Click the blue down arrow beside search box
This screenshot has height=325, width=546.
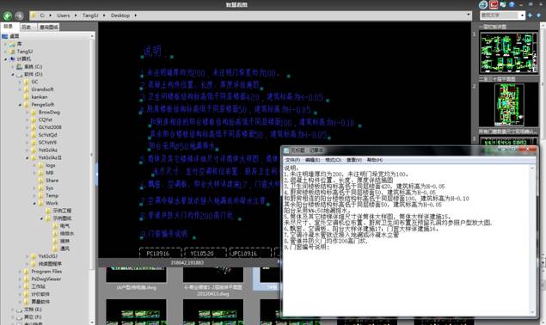pos(530,15)
